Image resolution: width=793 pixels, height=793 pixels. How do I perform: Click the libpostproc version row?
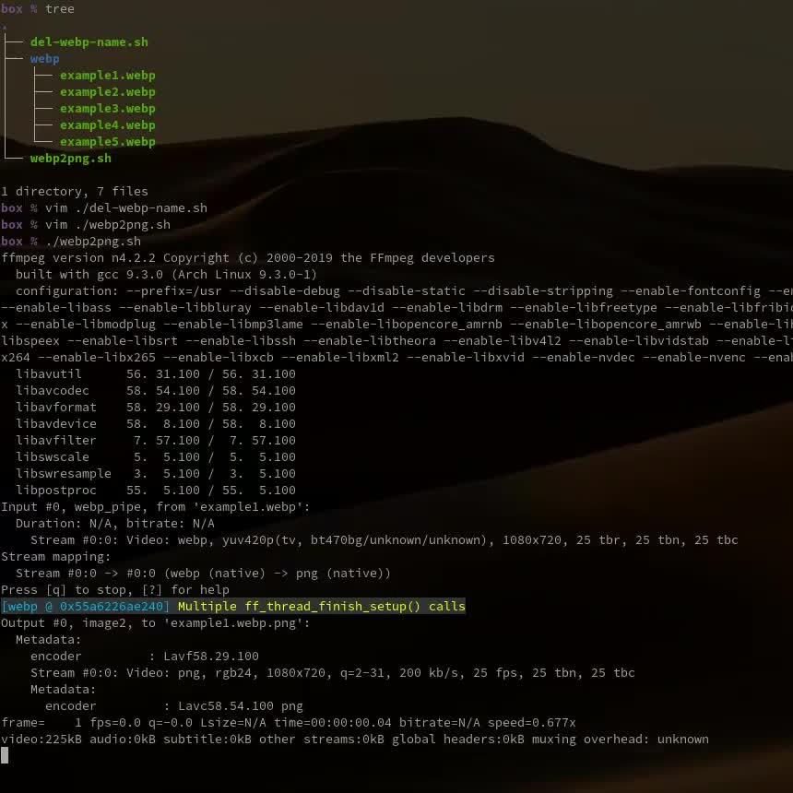tap(155, 490)
